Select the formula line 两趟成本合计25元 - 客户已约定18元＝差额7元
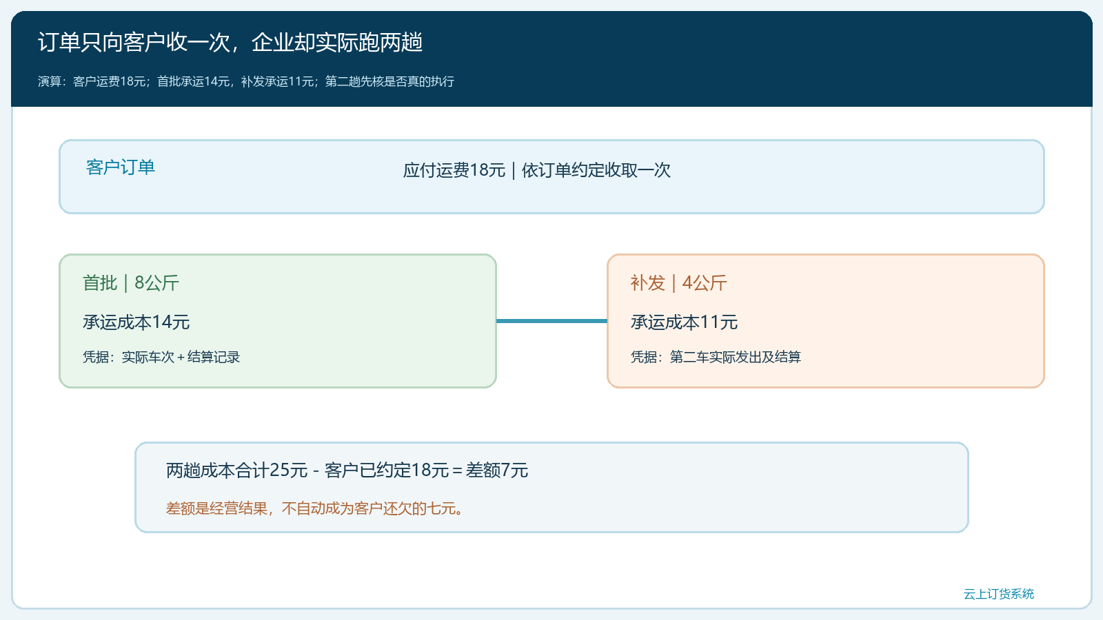 tap(347, 471)
